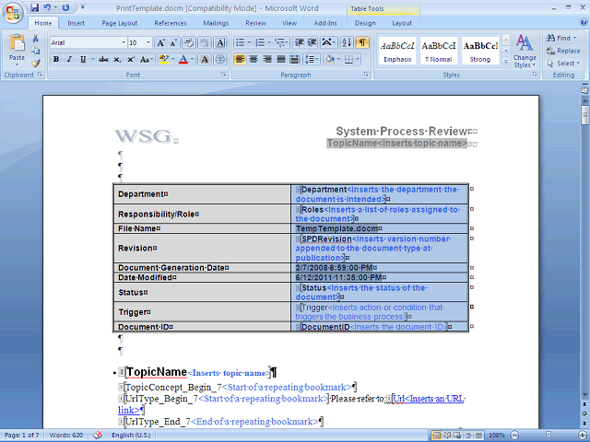Click zoom in plus button
The height and width of the screenshot is (442, 590).
point(583,436)
